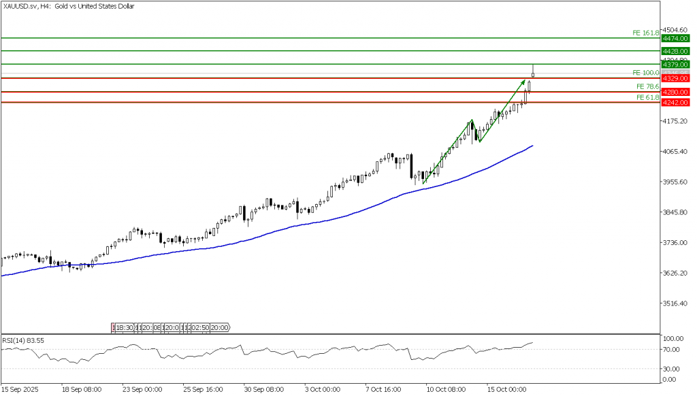Image resolution: width=697 pixels, height=396 pixels.
Task: Click the 3626.20 price scale value
Action: click(x=677, y=273)
